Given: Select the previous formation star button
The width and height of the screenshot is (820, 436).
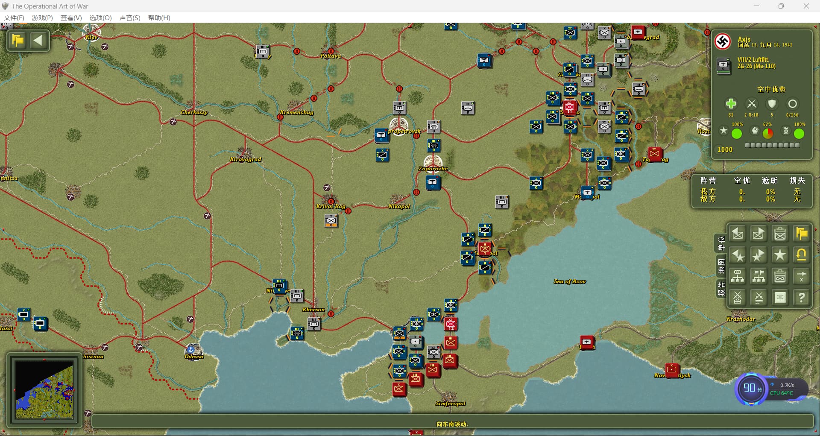Looking at the screenshot, I should pos(738,255).
